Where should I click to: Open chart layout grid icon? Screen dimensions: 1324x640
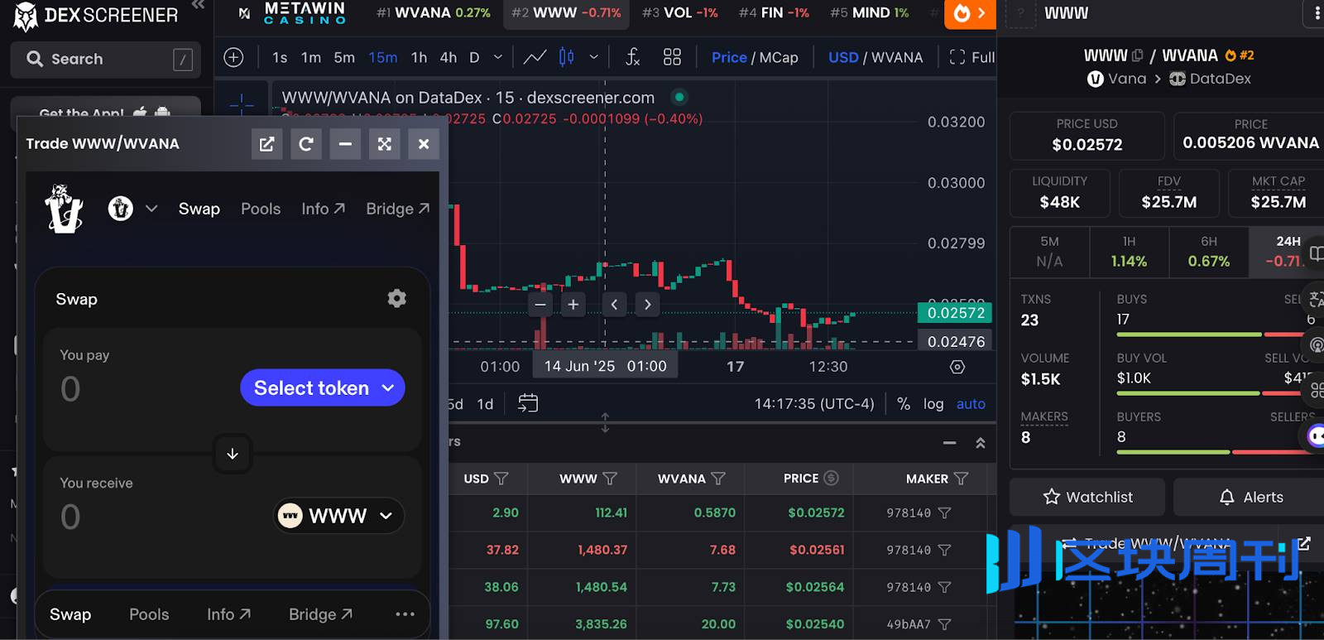click(672, 57)
